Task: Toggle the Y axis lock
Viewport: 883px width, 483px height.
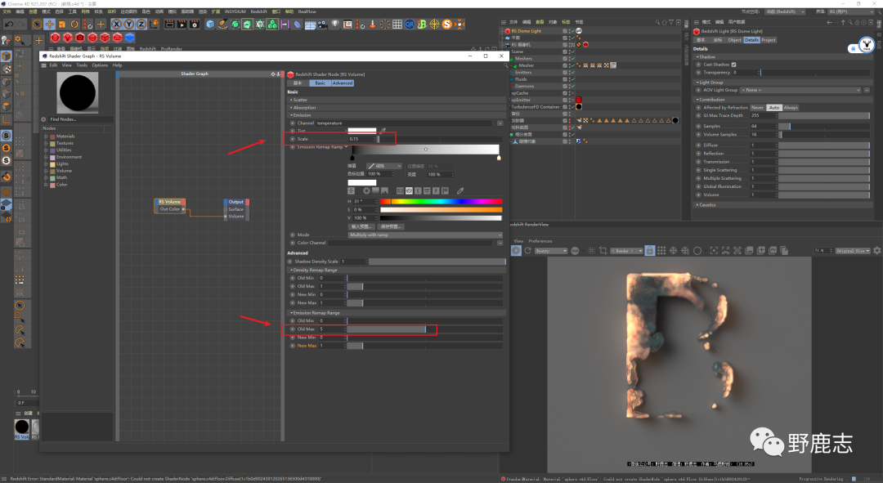Action: [128, 25]
